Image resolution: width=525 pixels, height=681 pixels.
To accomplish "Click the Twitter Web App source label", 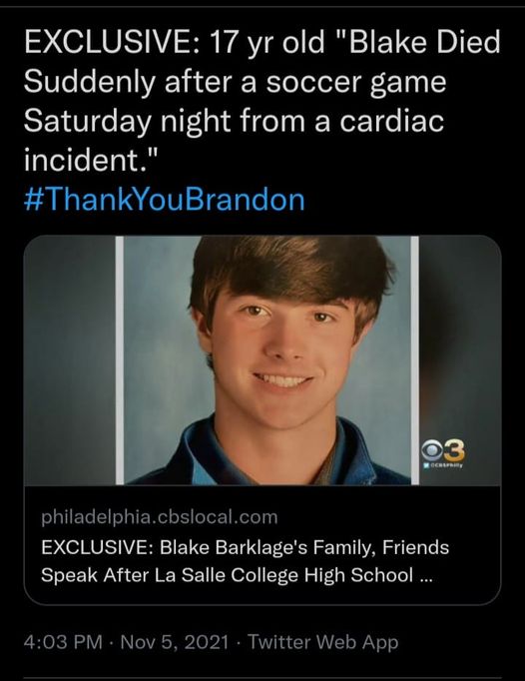I will [322, 642].
